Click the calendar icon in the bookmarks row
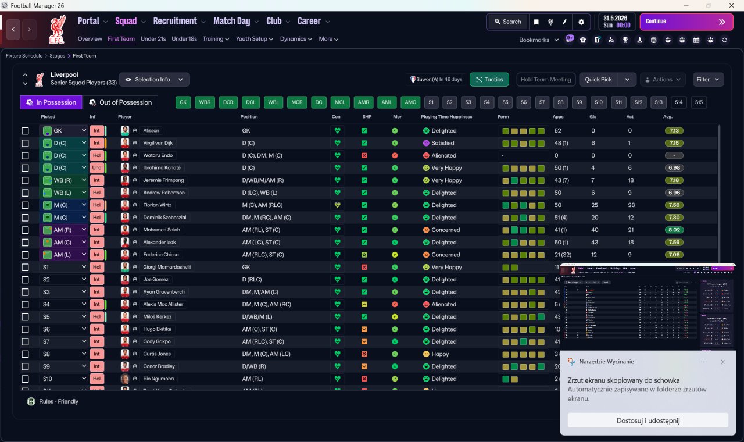 pyautogui.click(x=696, y=40)
